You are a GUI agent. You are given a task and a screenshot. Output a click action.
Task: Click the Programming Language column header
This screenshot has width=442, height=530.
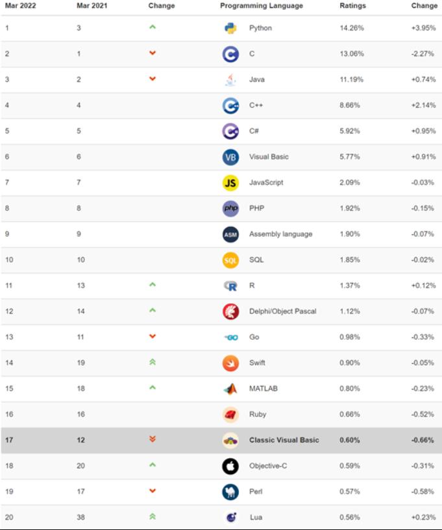point(261,6)
